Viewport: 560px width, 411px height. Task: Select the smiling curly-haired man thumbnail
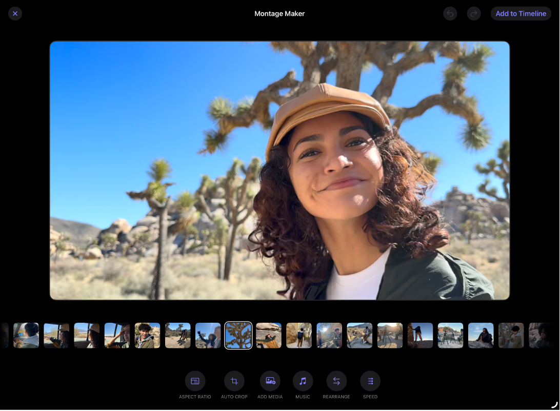point(148,336)
